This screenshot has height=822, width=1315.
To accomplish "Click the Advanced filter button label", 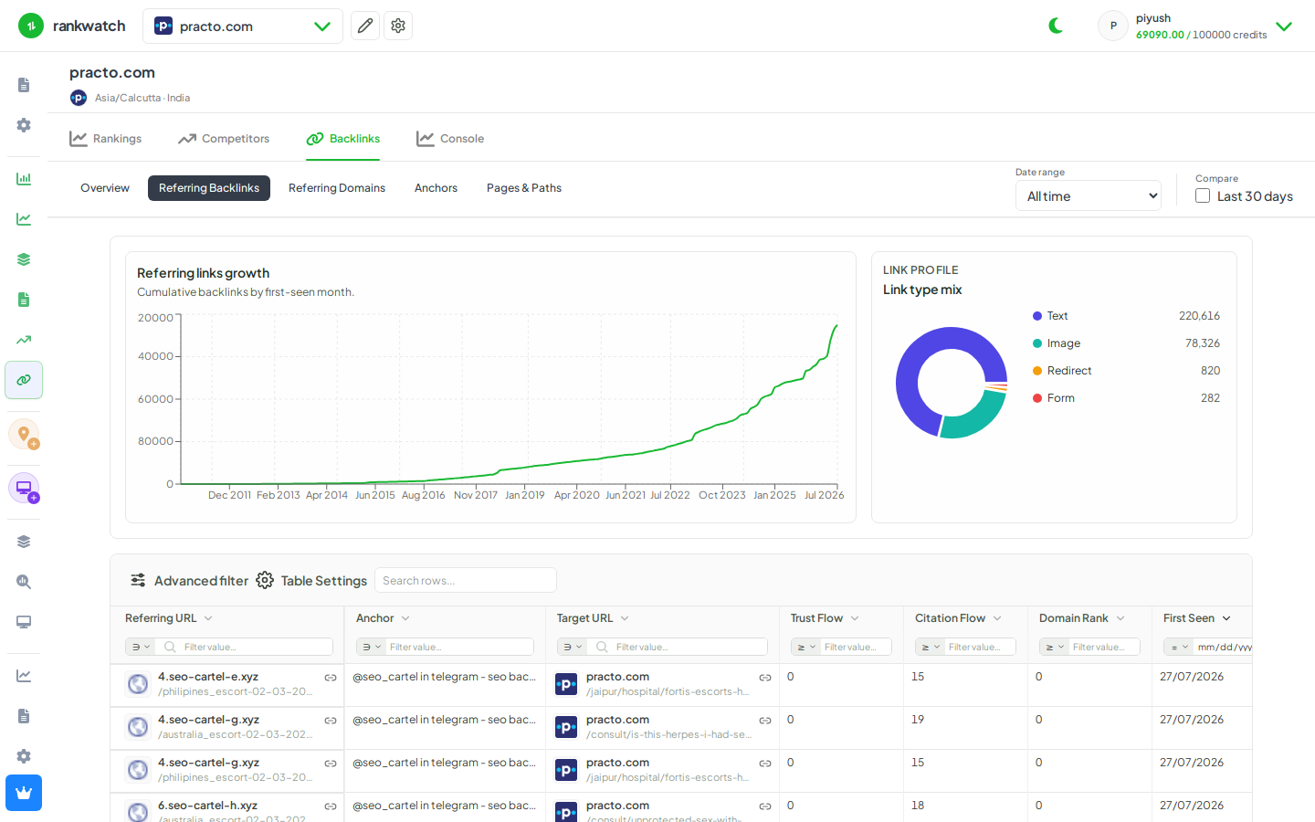I will click(x=201, y=581).
